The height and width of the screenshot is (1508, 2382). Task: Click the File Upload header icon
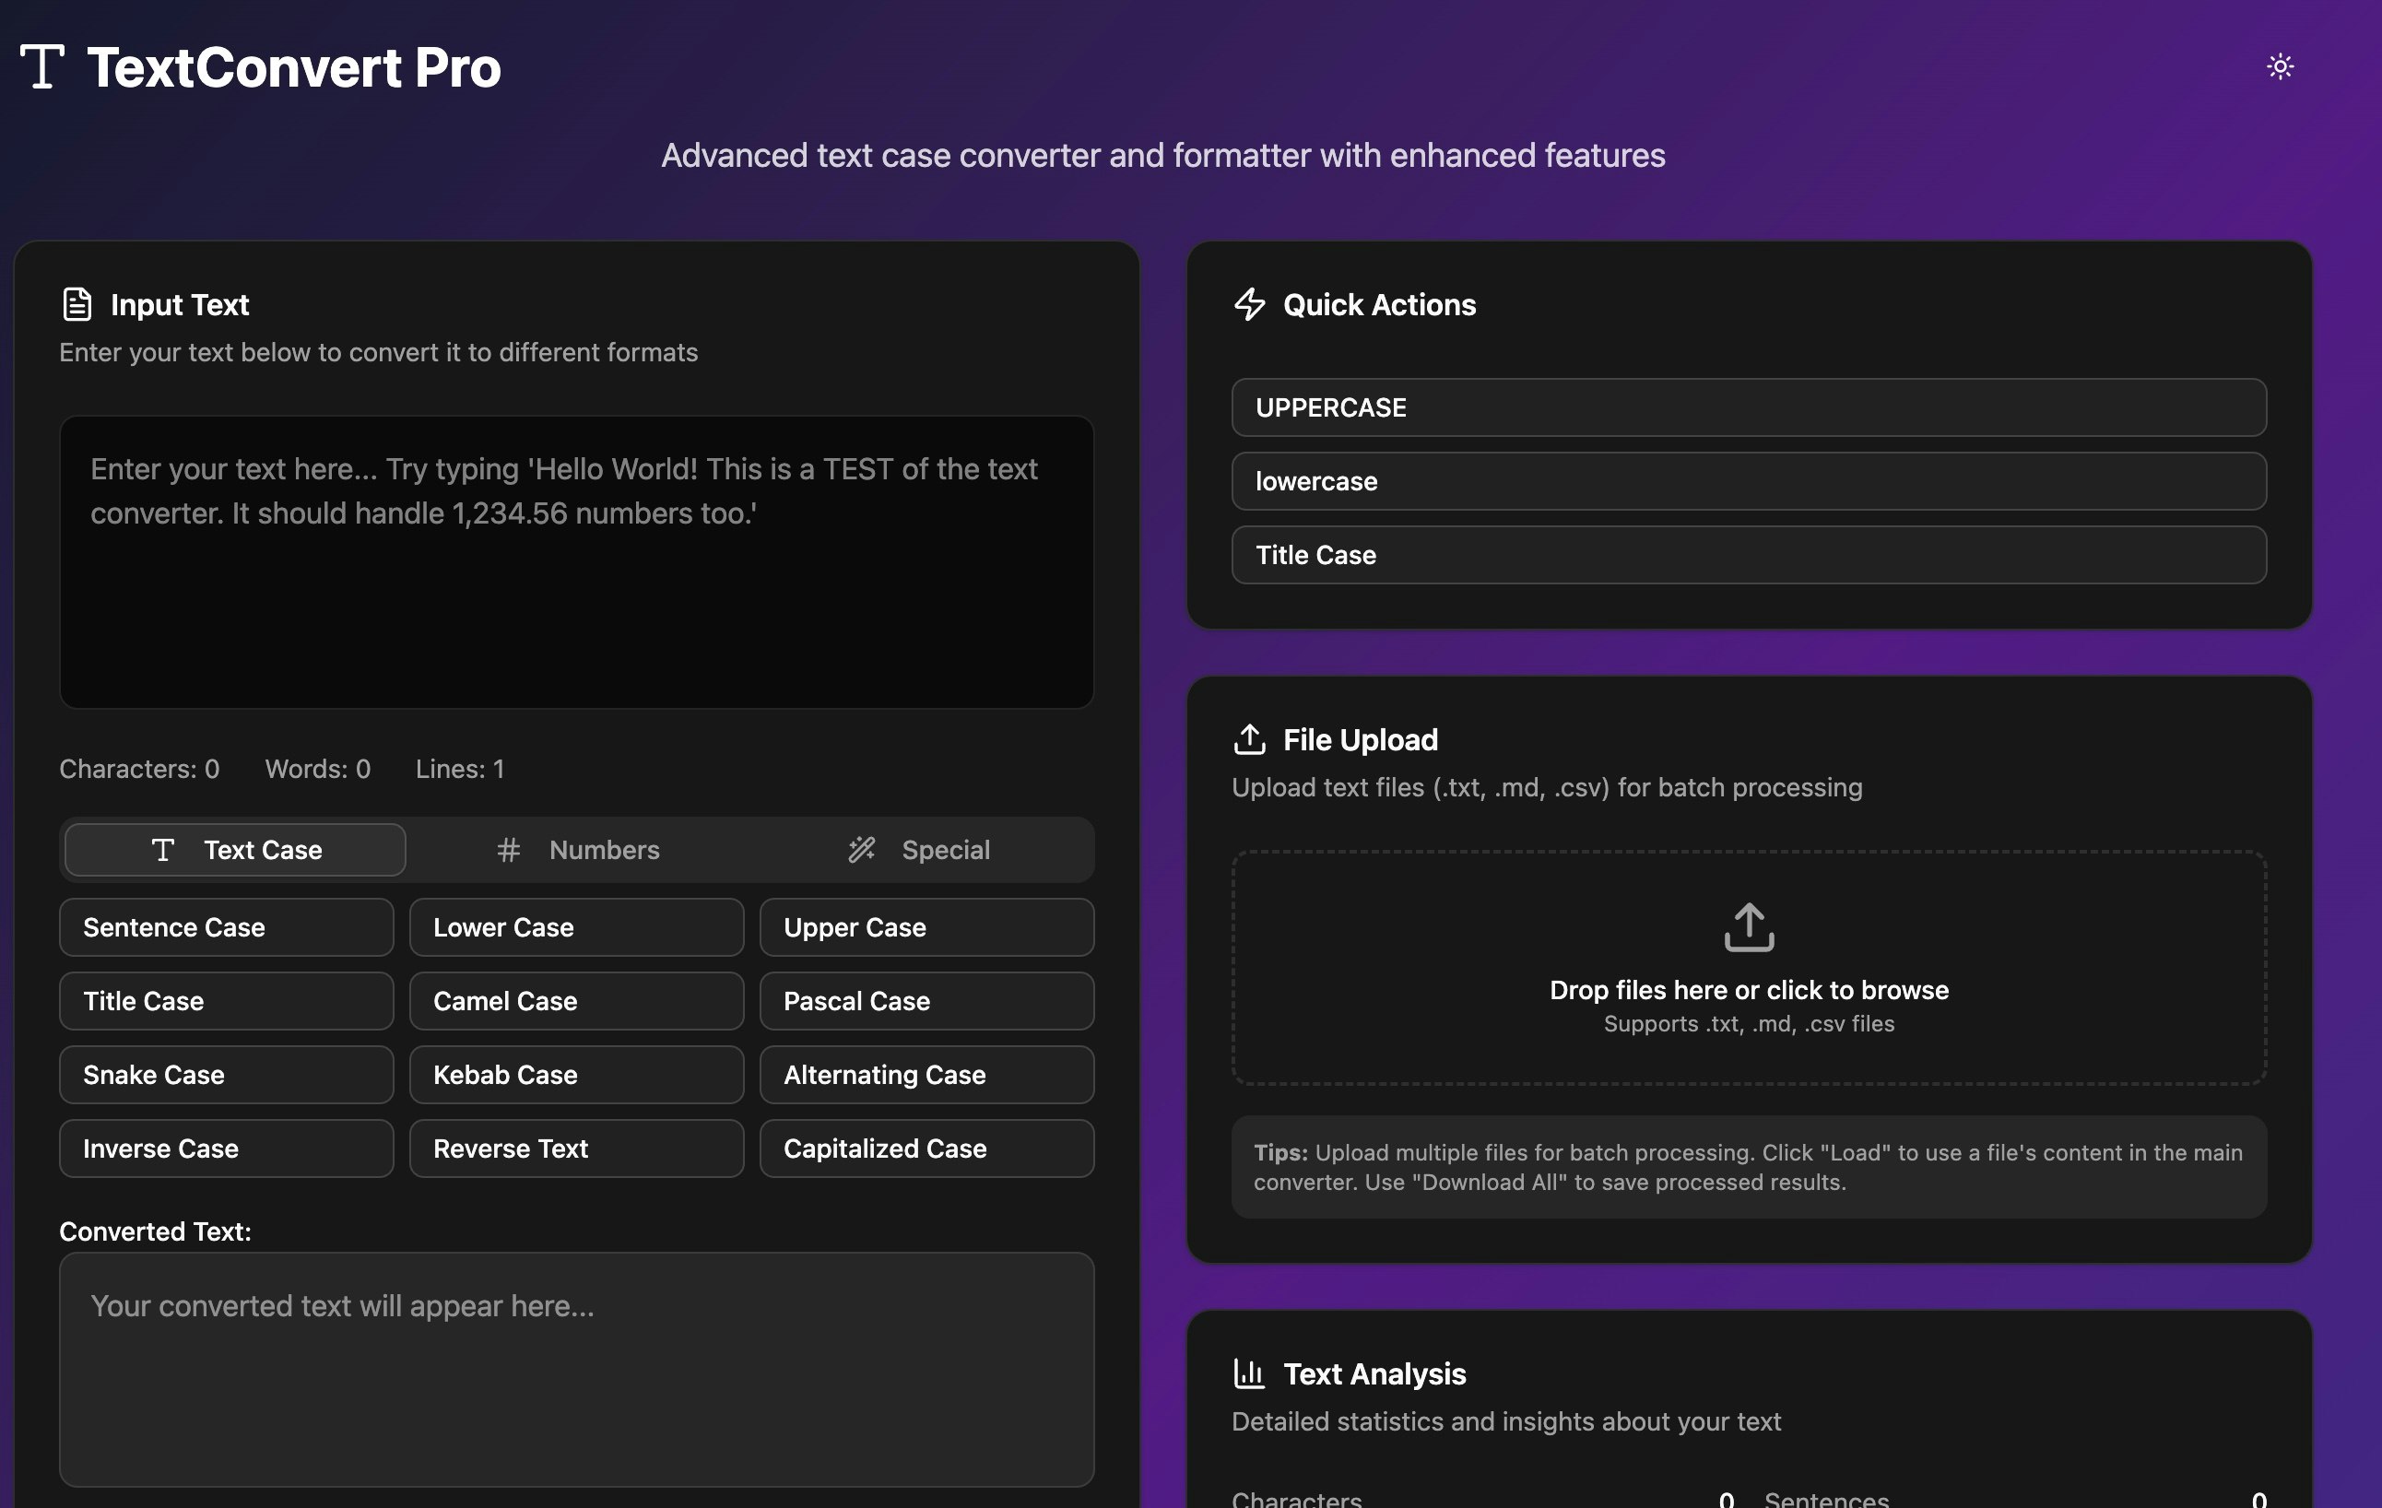click(x=1249, y=739)
